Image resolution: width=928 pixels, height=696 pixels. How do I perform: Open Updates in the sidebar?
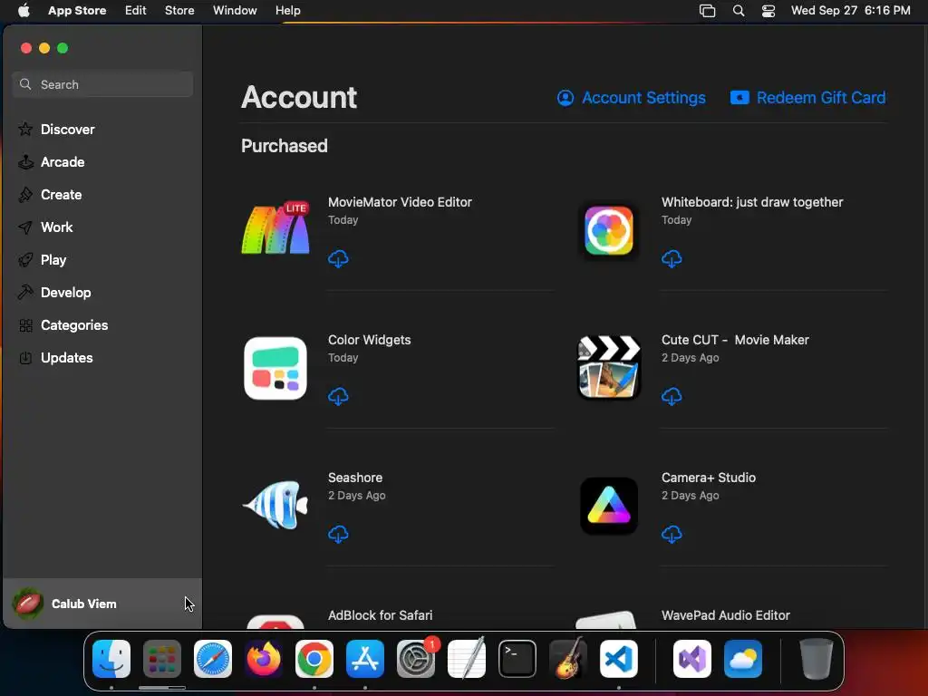[x=102, y=357]
